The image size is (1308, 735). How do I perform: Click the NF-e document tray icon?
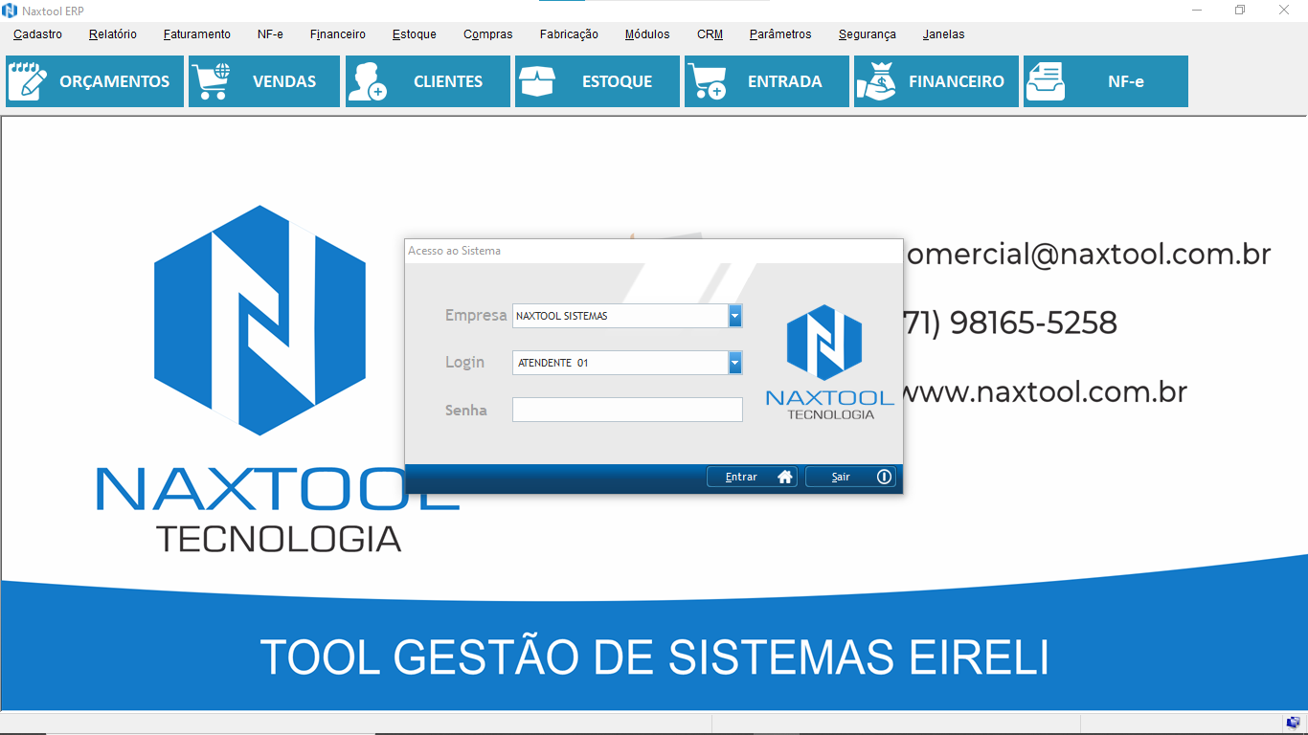(x=1046, y=81)
